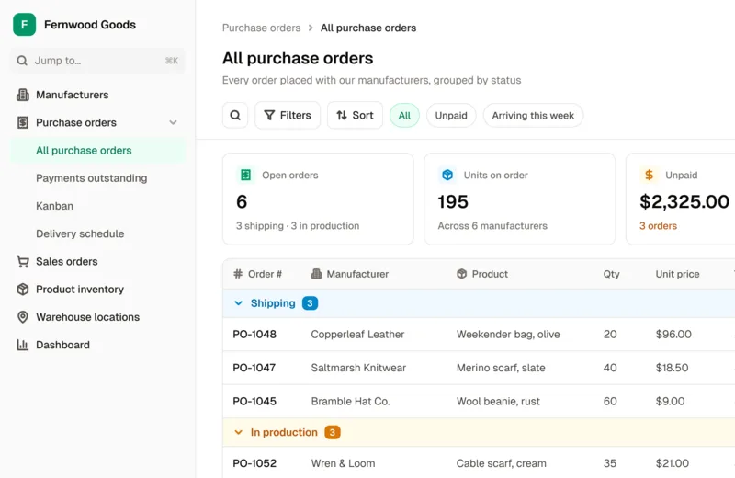
Task: Click the blue cube Units on order icon
Action: click(447, 175)
